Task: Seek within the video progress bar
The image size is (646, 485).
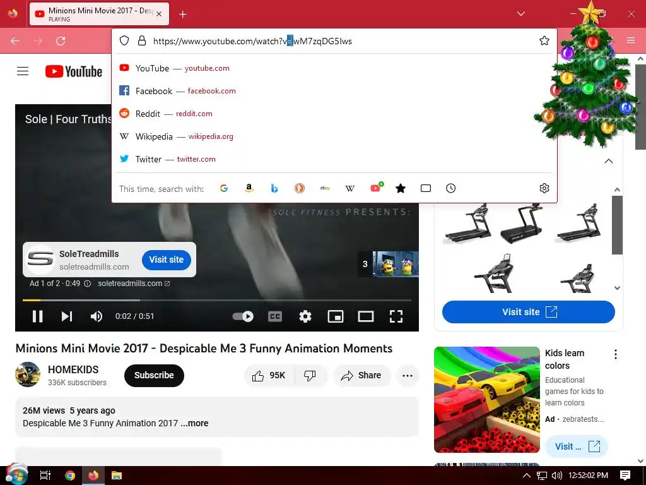Action: 217,300
